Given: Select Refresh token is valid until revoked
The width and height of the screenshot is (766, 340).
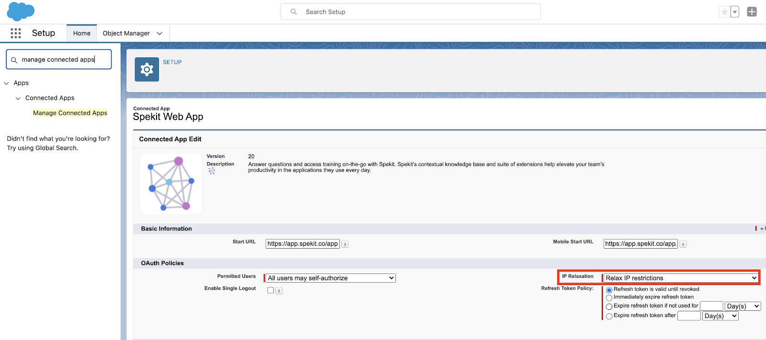Looking at the screenshot, I should [x=609, y=290].
